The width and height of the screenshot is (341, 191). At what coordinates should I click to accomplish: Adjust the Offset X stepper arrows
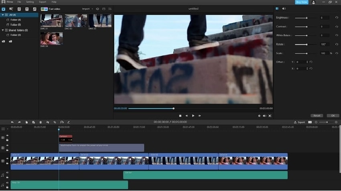(307, 69)
